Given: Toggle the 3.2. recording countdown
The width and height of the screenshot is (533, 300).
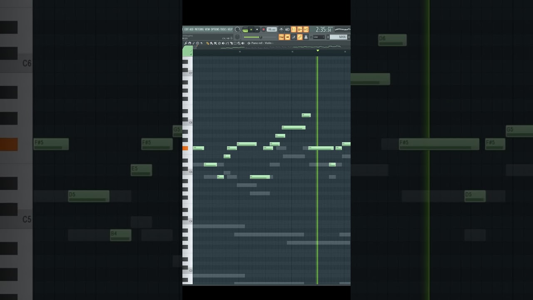Looking at the screenshot, I should [x=294, y=29].
